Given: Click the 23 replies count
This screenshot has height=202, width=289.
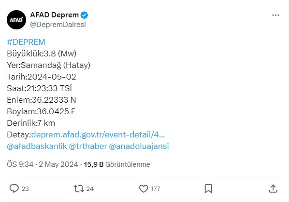Looking at the screenshot, I should (25, 189).
